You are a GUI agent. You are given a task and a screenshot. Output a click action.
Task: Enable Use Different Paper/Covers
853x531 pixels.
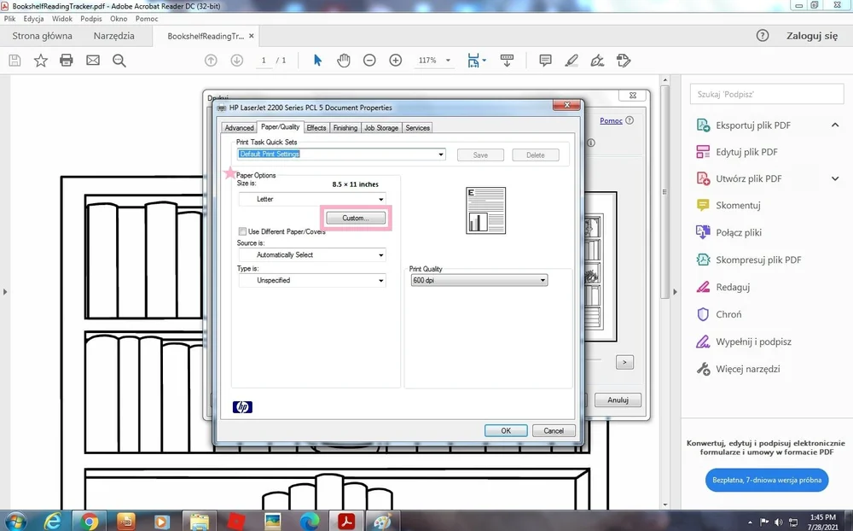pos(242,231)
